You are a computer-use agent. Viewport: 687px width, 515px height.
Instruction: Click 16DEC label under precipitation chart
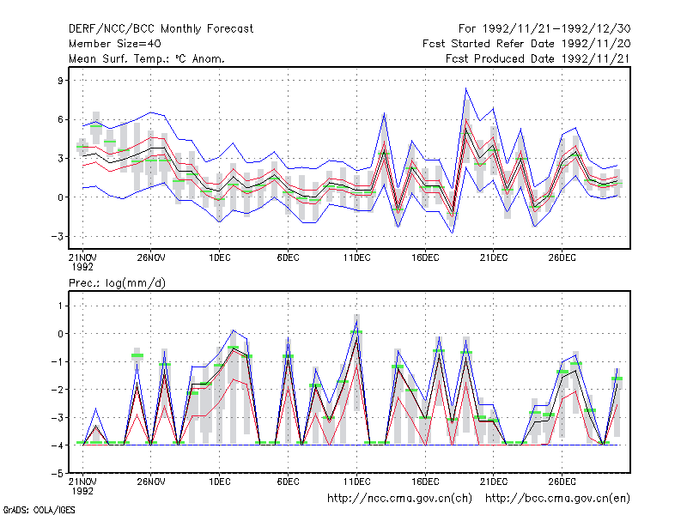[x=425, y=482]
